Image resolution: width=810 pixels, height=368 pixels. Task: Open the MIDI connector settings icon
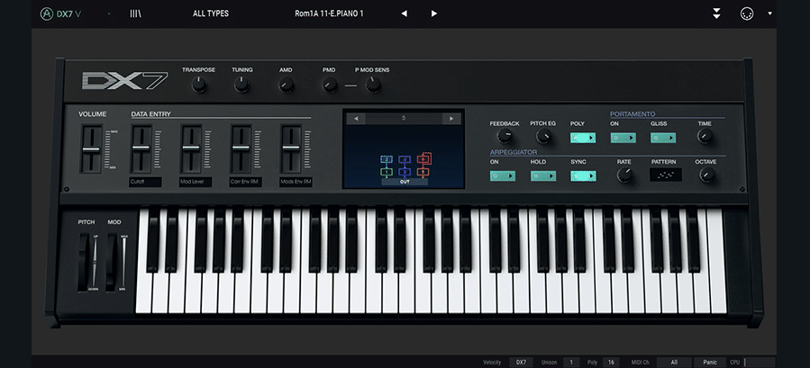(746, 13)
